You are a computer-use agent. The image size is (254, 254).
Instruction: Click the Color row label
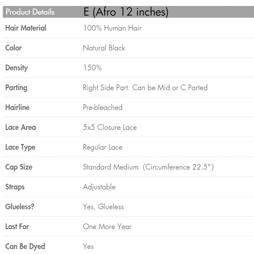(14, 48)
